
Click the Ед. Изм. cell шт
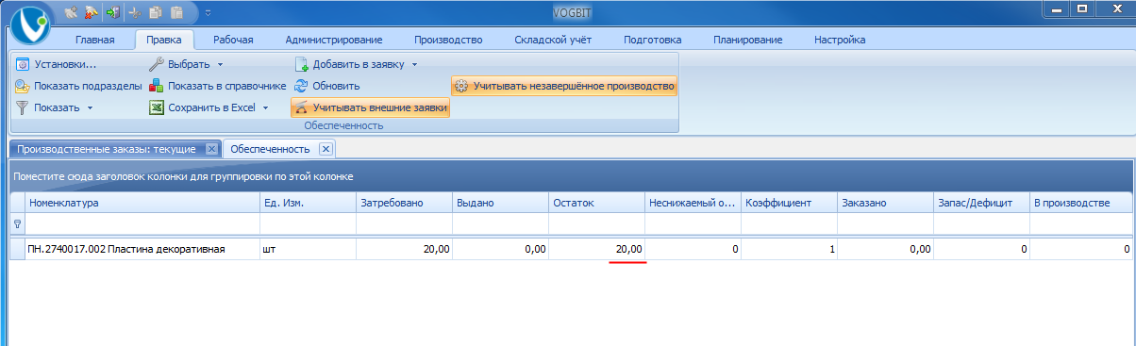coord(307,249)
